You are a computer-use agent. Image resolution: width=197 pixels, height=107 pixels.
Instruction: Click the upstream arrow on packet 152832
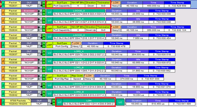39,12
